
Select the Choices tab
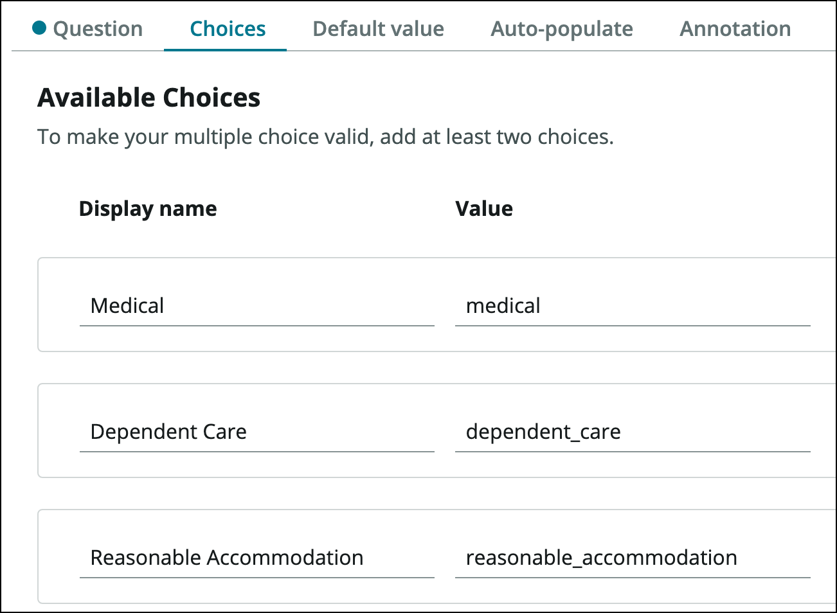pos(228,29)
